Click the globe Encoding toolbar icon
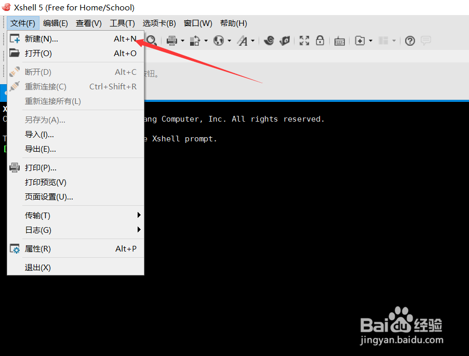The height and width of the screenshot is (356, 469). coord(219,41)
